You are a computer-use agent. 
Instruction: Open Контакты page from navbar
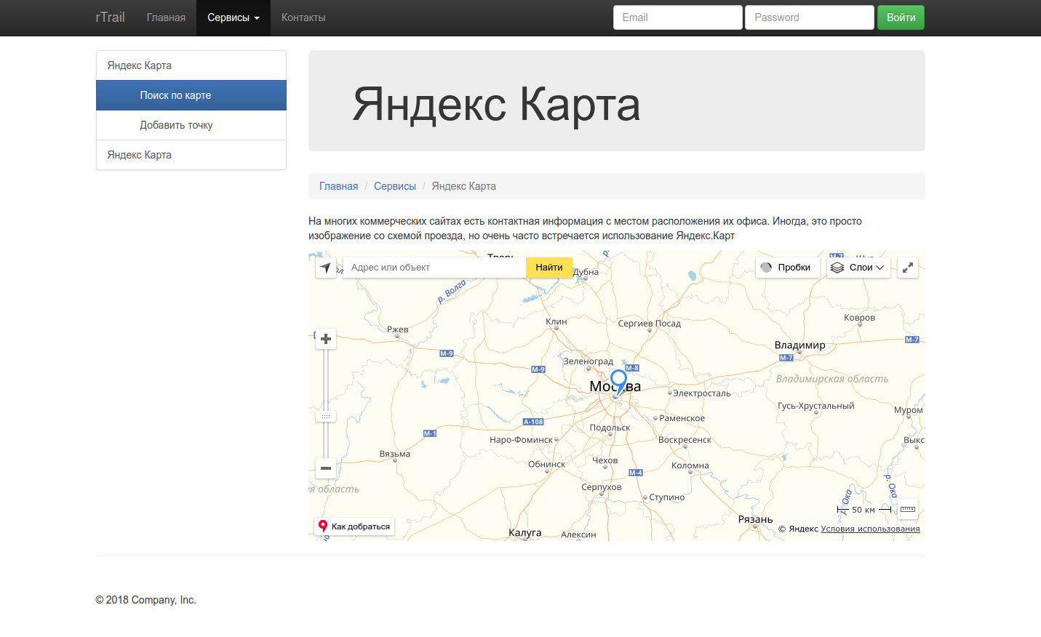(303, 17)
